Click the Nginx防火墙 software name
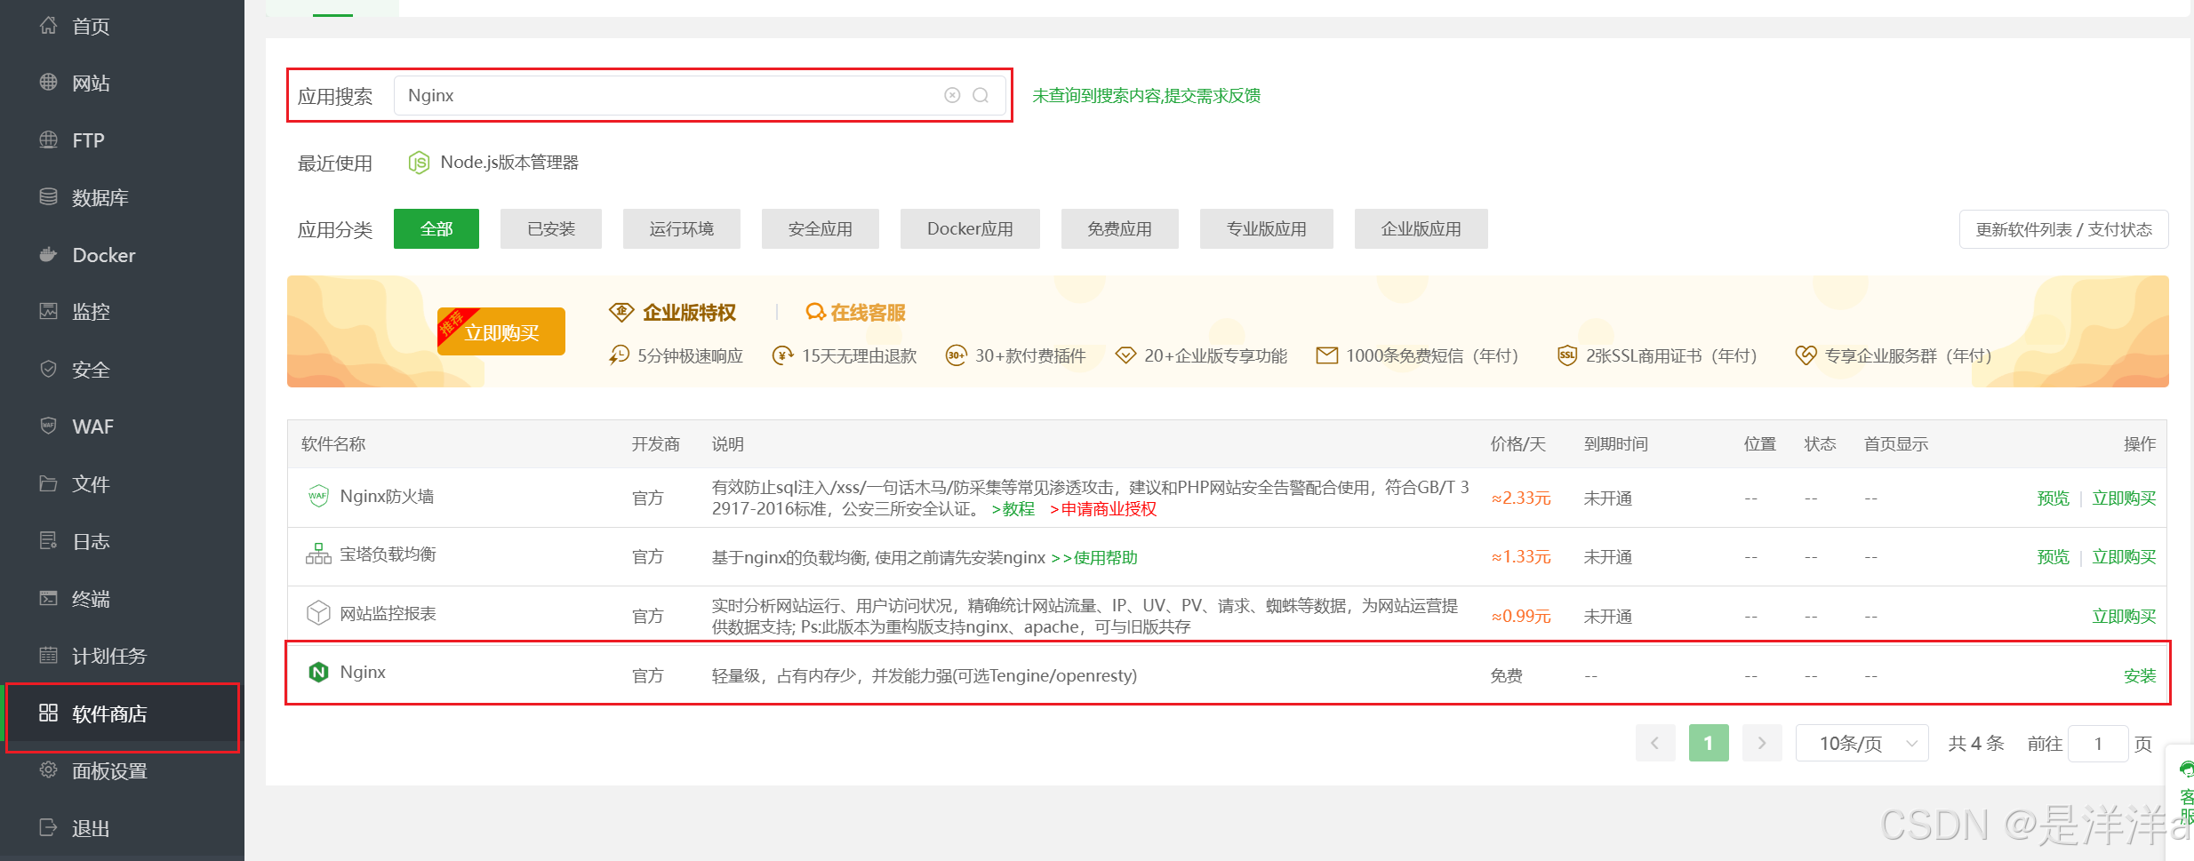Image resolution: width=2194 pixels, height=861 pixels. coord(387,496)
